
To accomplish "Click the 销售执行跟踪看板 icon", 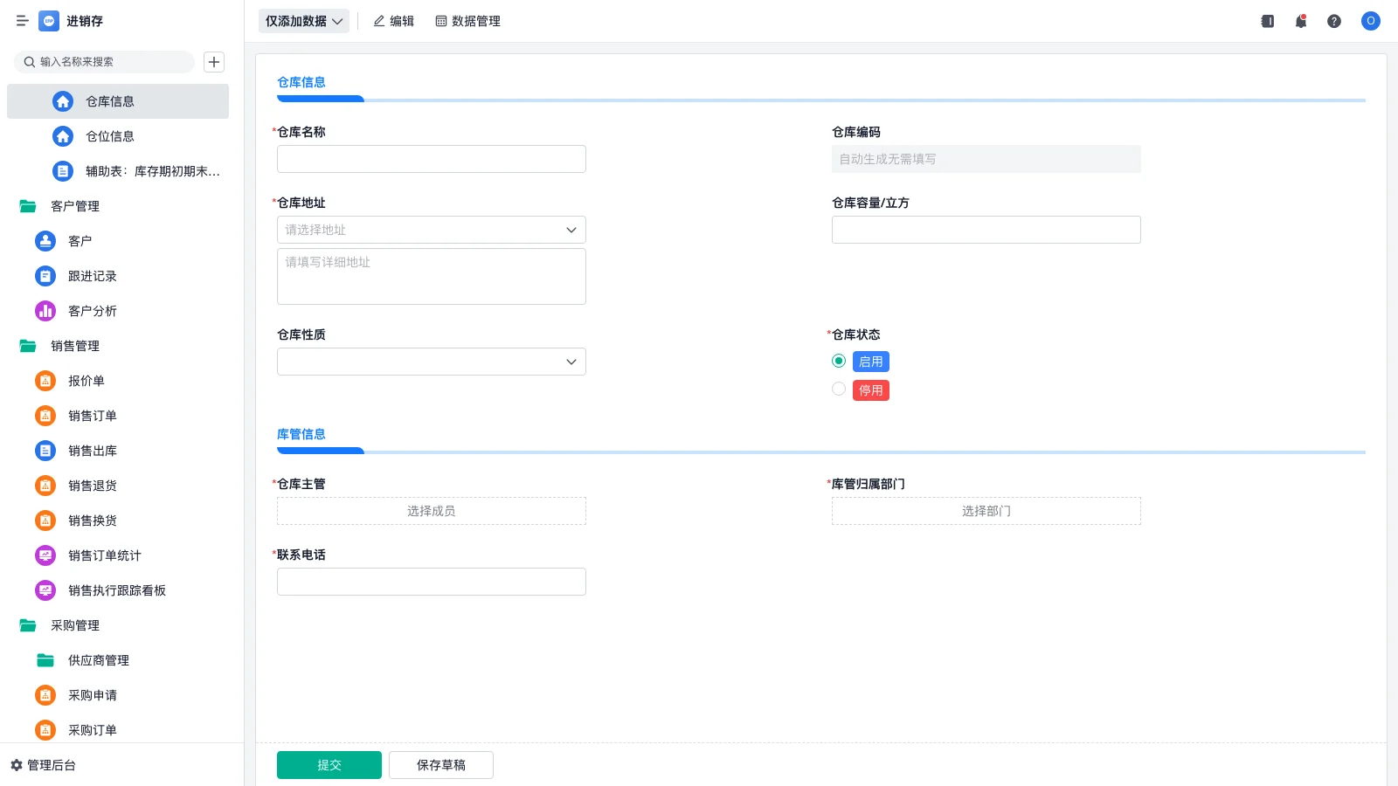I will click(45, 590).
